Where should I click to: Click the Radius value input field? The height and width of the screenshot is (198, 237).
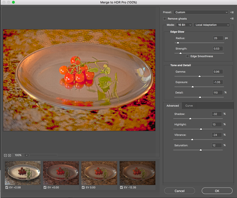pyautogui.click(x=218, y=38)
